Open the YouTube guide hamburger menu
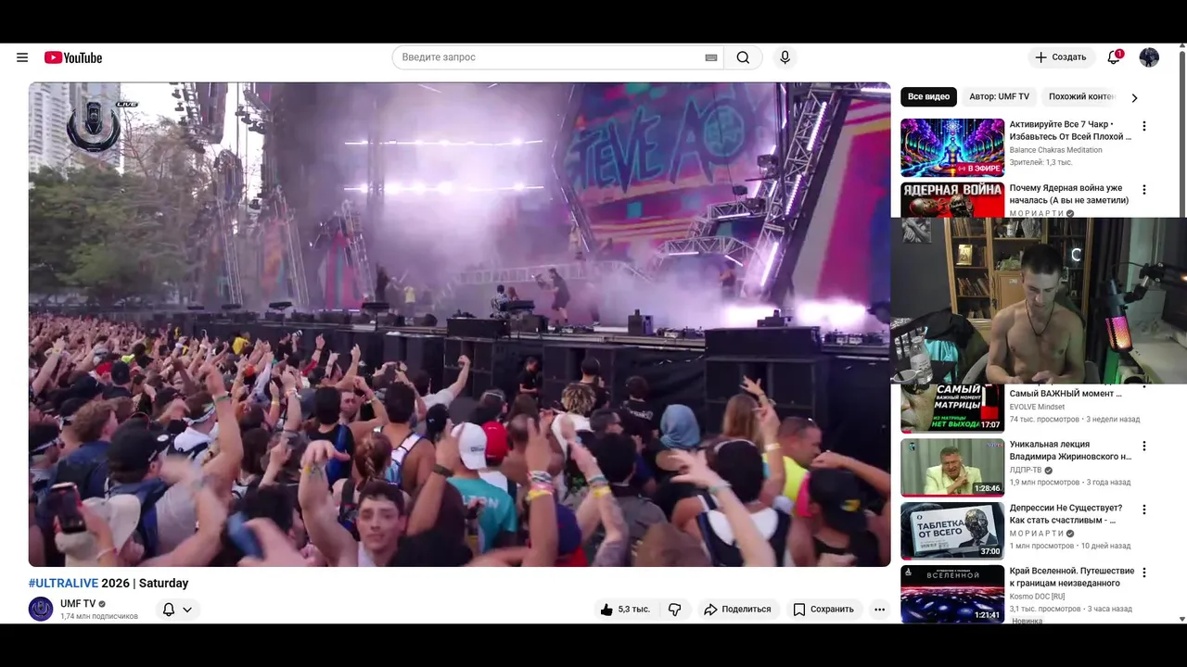Viewport: 1187px width, 667px height. click(x=22, y=57)
